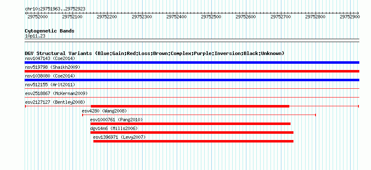Open the dgv14n6 (Mills2006) red bar
Viewport: 371px width, 170px height.
coord(192,132)
